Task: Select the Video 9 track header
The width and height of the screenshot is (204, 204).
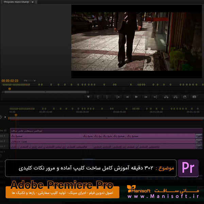Action: point(4,136)
